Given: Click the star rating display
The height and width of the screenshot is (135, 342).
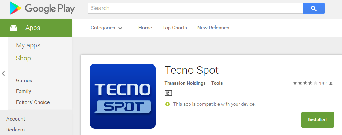Looking at the screenshot, I should tap(305, 83).
